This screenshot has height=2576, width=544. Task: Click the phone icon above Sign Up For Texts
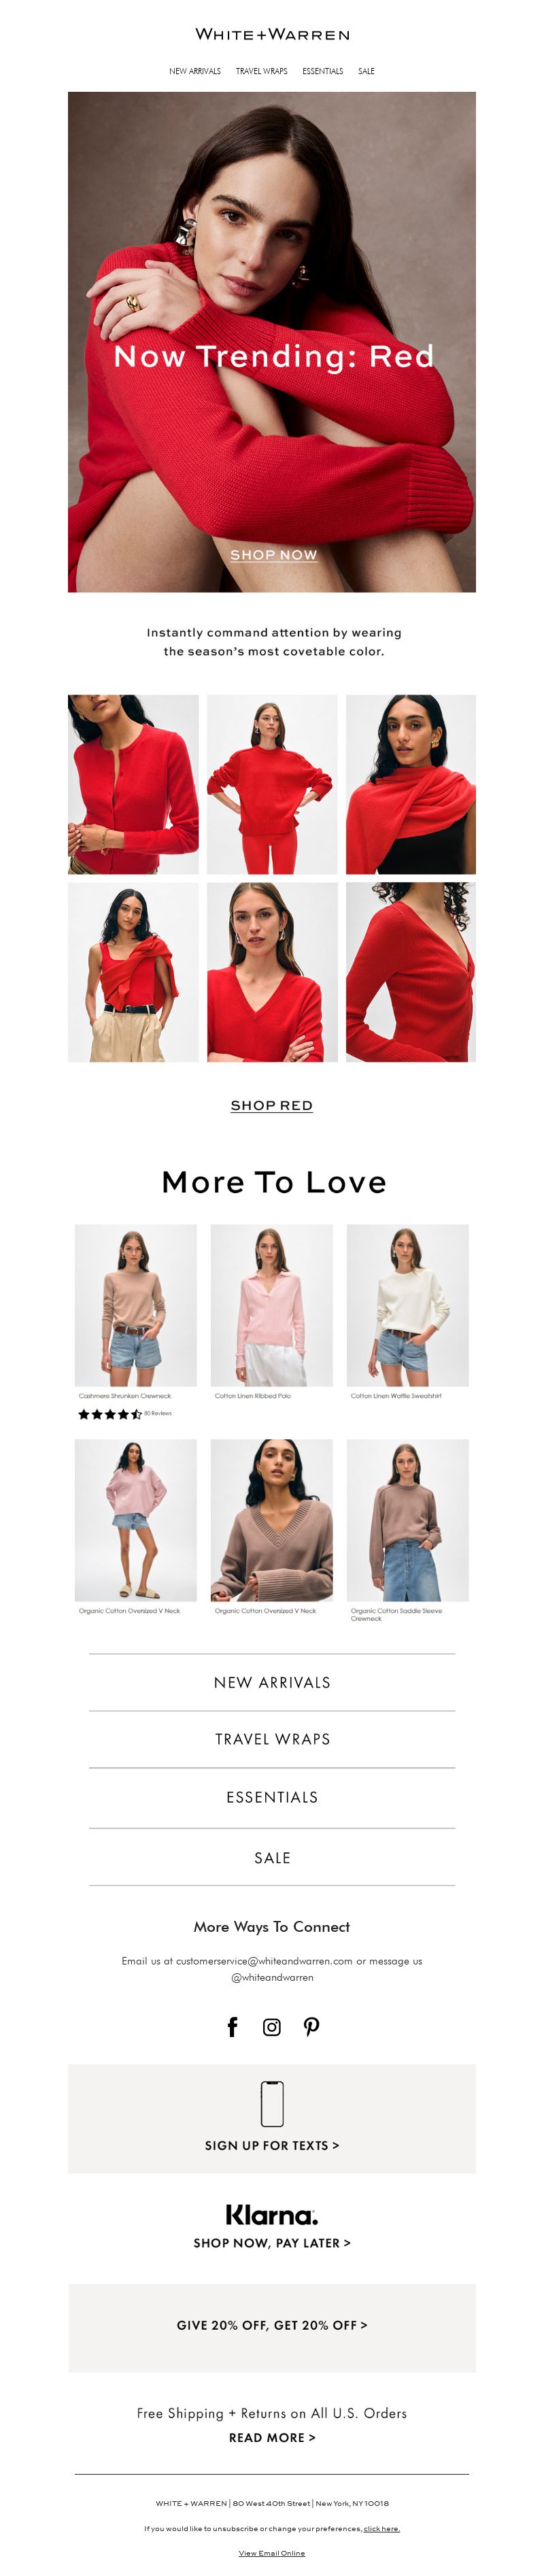pyautogui.click(x=272, y=2104)
